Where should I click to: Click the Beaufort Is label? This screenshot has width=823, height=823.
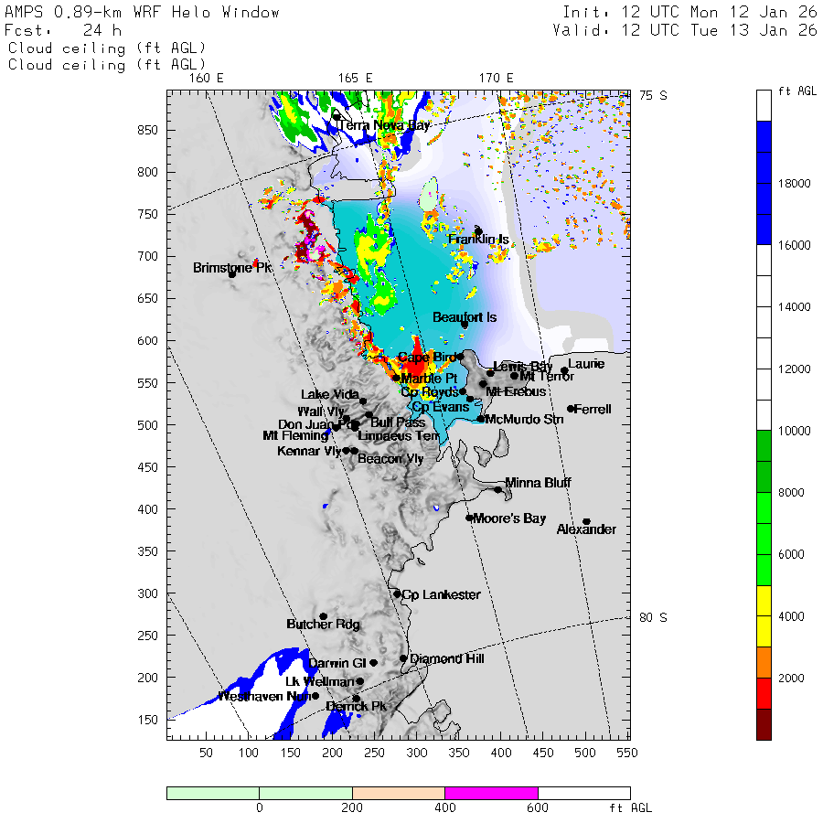[465, 317]
